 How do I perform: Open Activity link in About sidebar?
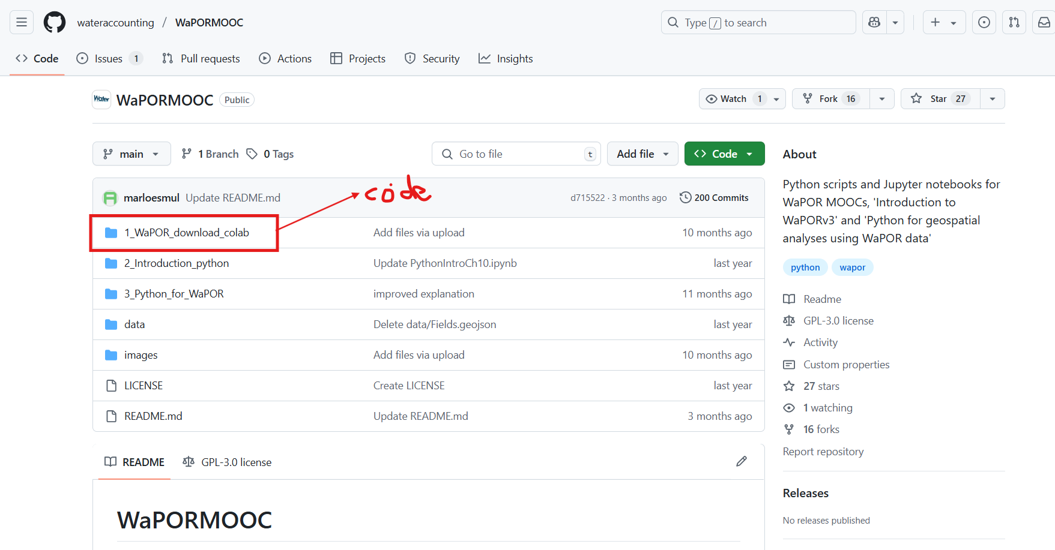[811, 342]
